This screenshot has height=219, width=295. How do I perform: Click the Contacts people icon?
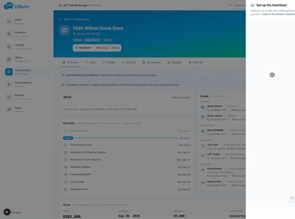pyautogui.click(x=9, y=34)
